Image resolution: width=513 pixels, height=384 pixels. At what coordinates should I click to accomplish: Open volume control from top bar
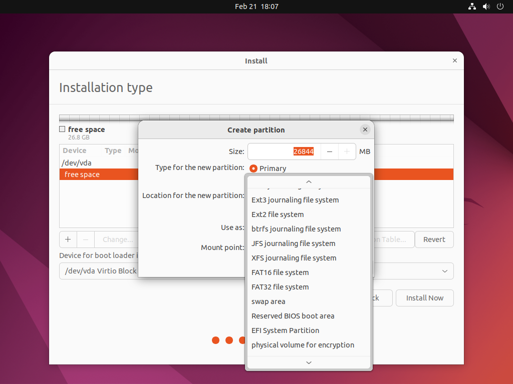coord(486,6)
